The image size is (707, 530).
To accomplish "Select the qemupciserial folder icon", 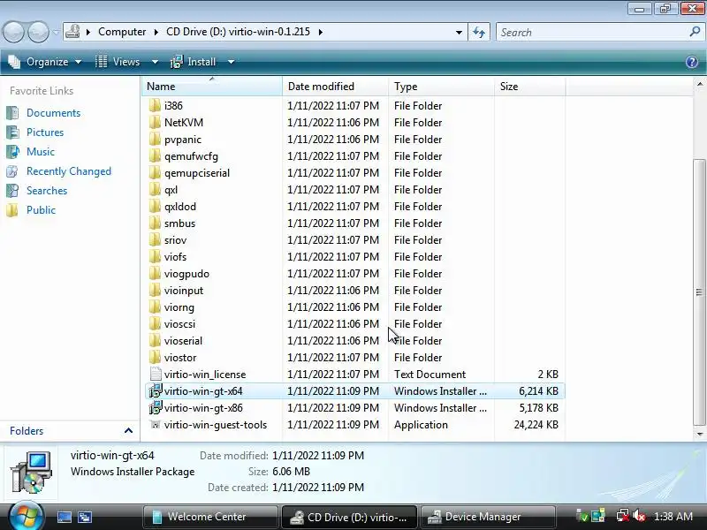I will [155, 172].
